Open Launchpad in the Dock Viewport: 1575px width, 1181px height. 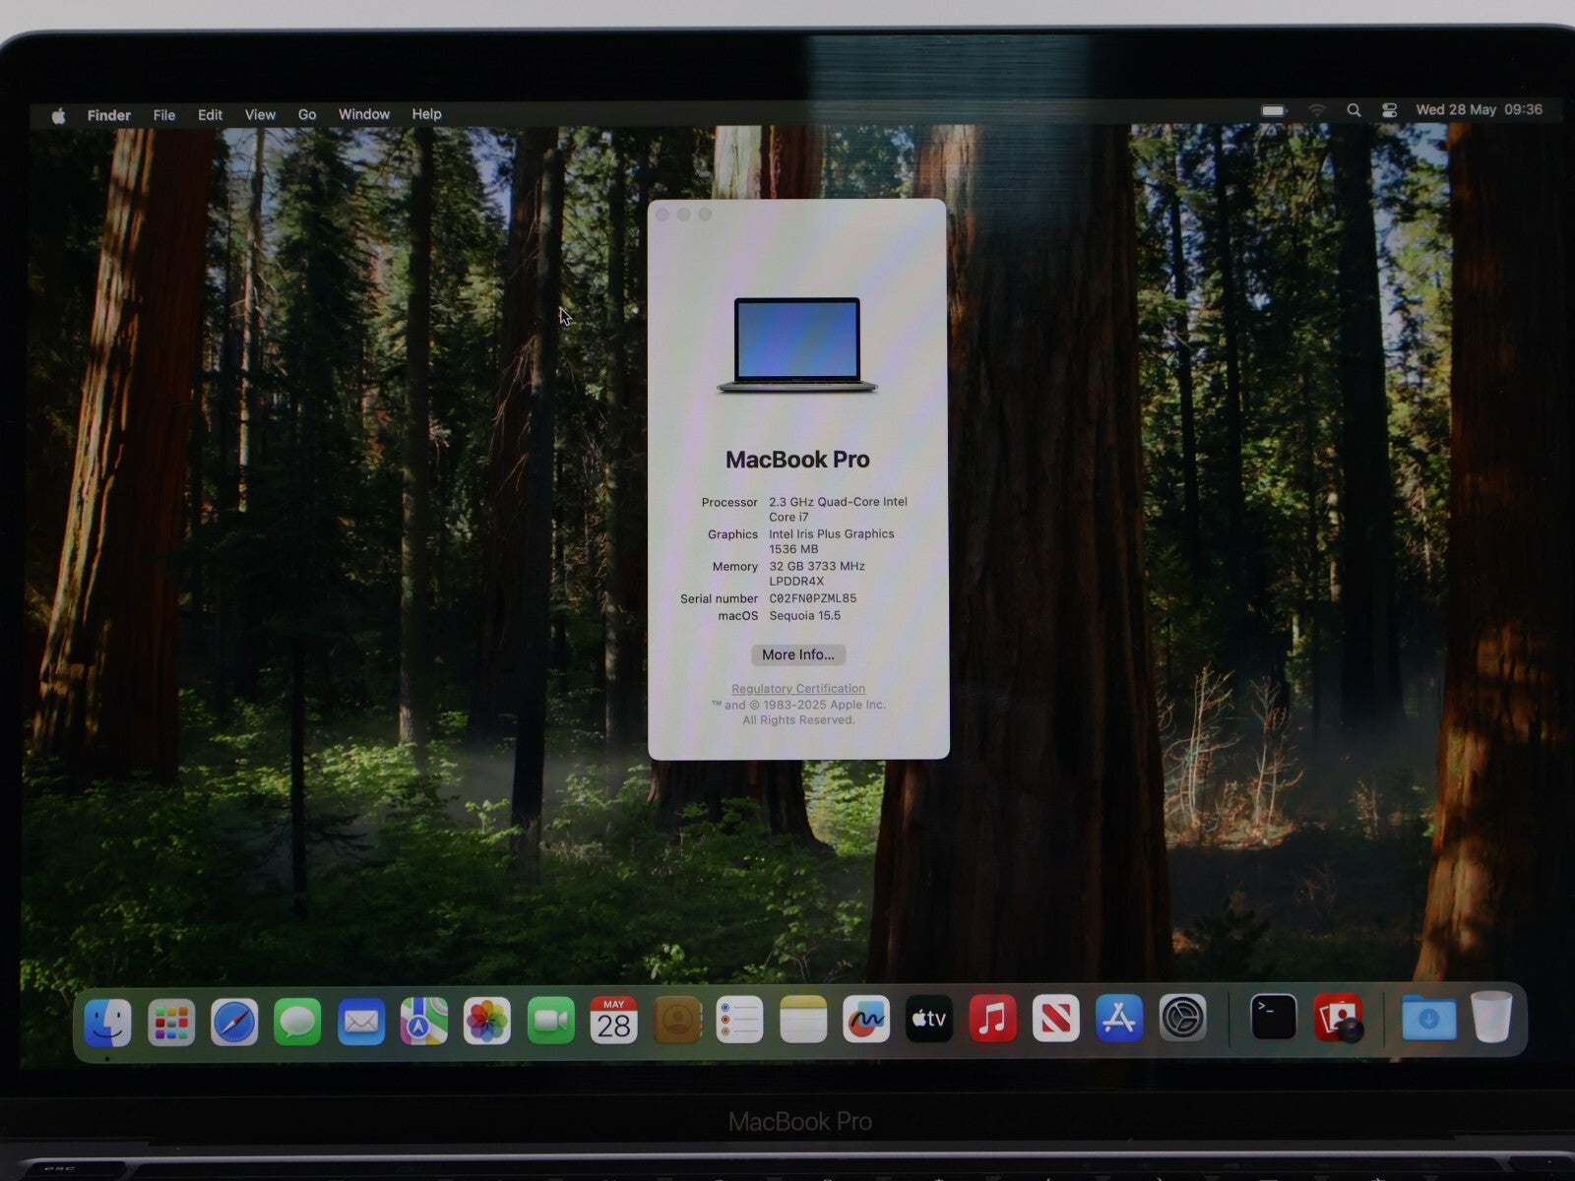(171, 1022)
